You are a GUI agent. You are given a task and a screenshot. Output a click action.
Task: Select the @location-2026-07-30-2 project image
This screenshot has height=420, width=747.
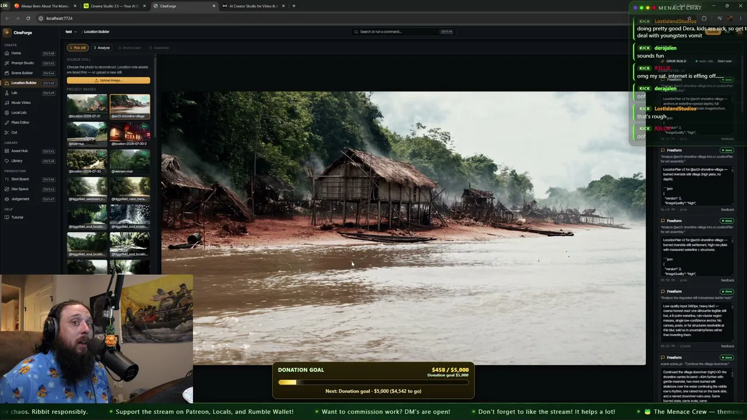[x=130, y=134]
